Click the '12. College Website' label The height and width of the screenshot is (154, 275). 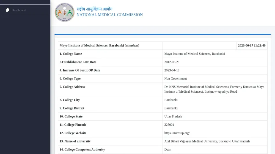coord(73,133)
